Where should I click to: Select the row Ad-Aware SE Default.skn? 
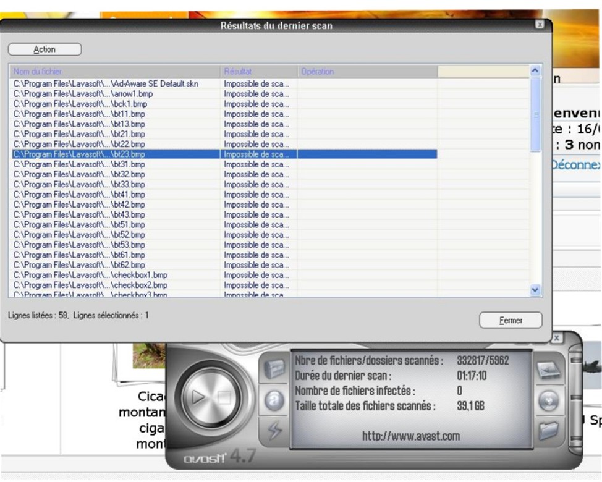[x=224, y=83]
